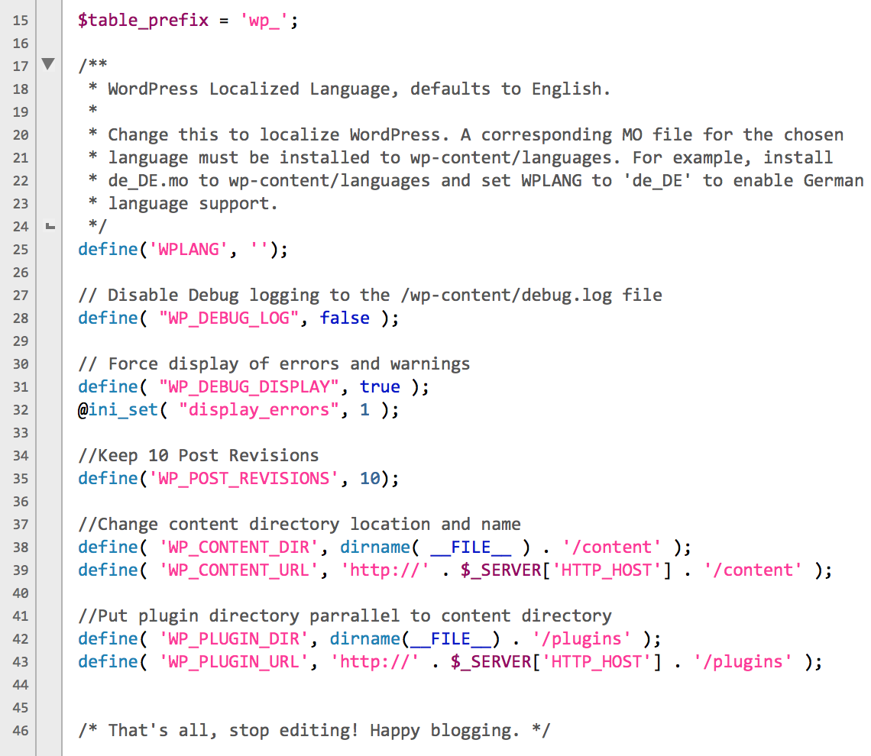Screen dimensions: 871x756
Task: Click the 'WP_CONTENT_DIR' string
Action: [x=239, y=548]
